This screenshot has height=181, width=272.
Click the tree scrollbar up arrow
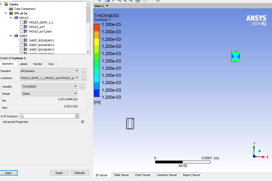88,4
